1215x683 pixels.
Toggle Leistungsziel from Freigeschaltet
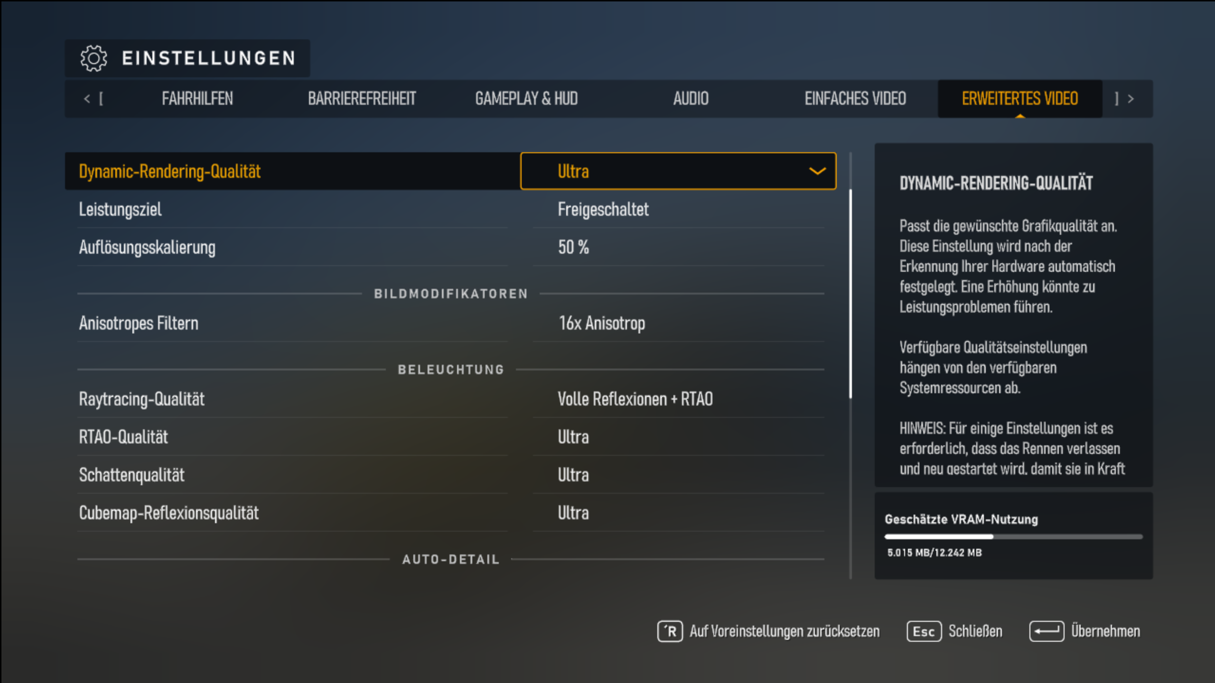[603, 209]
